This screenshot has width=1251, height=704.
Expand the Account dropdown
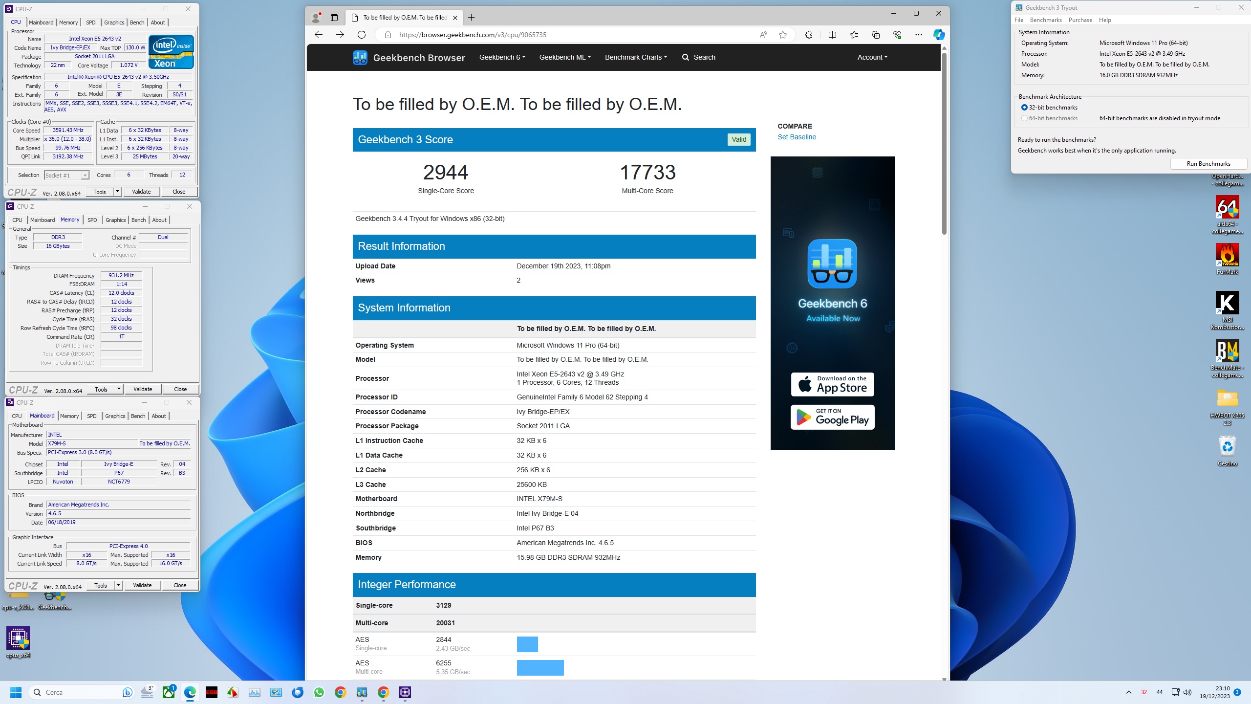click(x=872, y=57)
